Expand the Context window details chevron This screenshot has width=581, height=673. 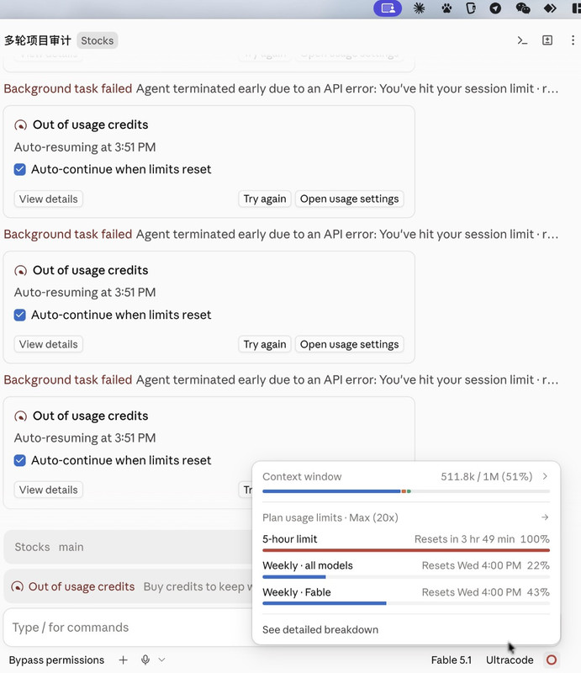545,476
